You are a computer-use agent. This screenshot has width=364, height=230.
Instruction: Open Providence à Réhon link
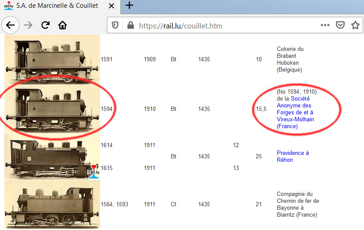tap(292, 156)
